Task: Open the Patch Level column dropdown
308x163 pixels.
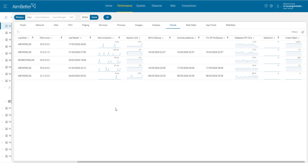Action: pyautogui.click(x=51, y=38)
